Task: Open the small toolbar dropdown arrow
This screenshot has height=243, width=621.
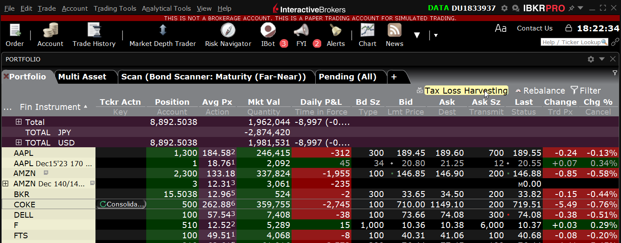Action: point(436,35)
